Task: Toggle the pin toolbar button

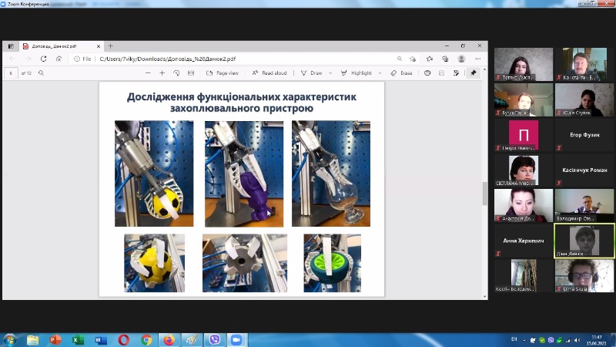Action: coord(474,73)
